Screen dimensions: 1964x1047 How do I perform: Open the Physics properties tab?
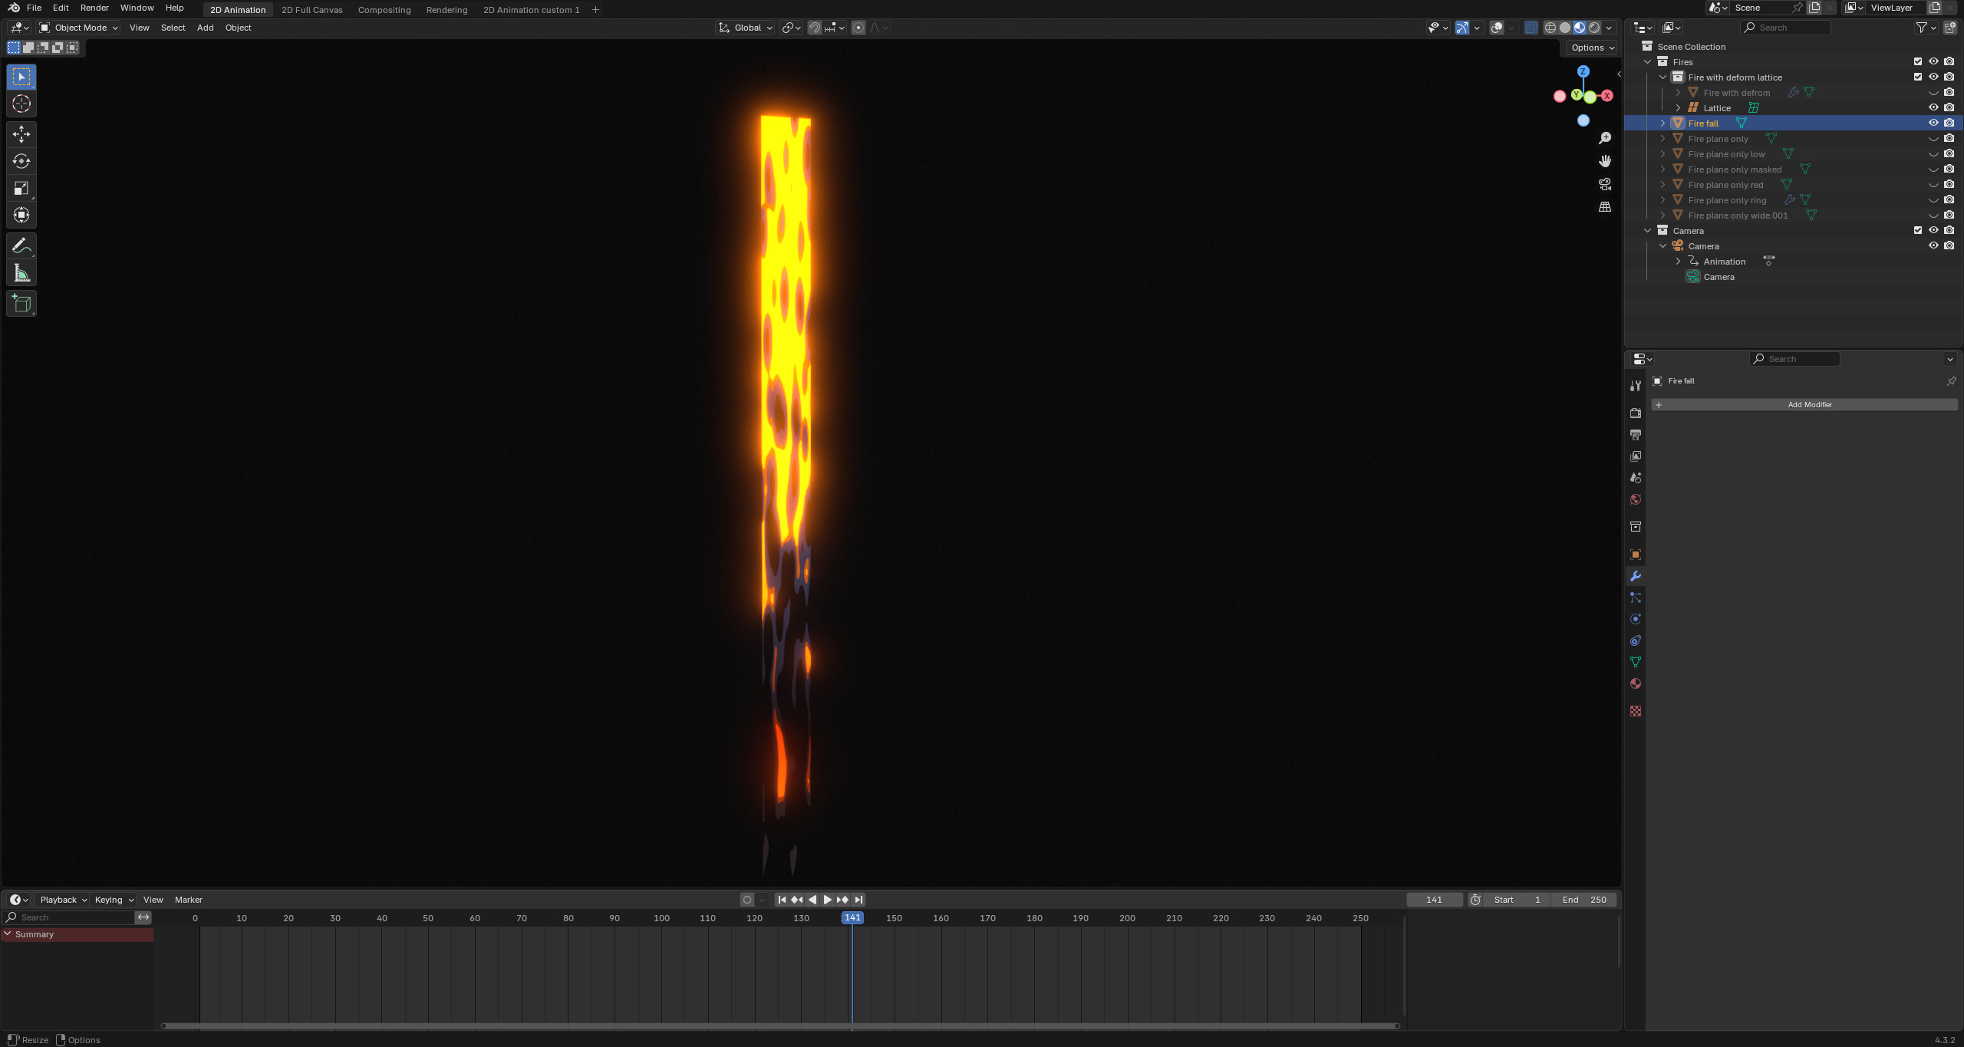[1636, 619]
